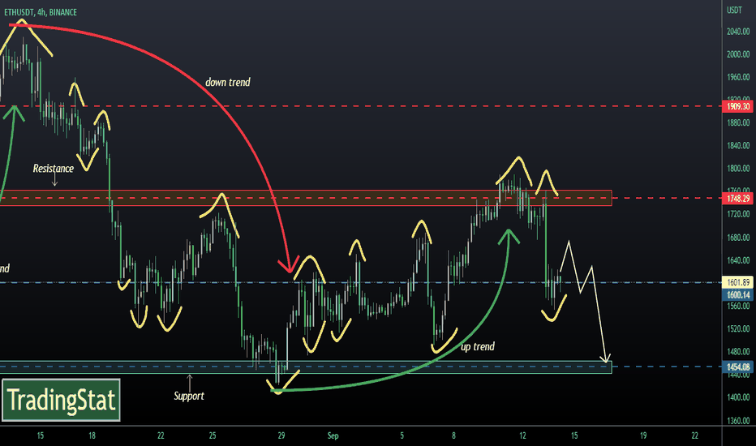Click the 29 date label on time axis
Screen dimensions: 756x446
[x=281, y=435]
